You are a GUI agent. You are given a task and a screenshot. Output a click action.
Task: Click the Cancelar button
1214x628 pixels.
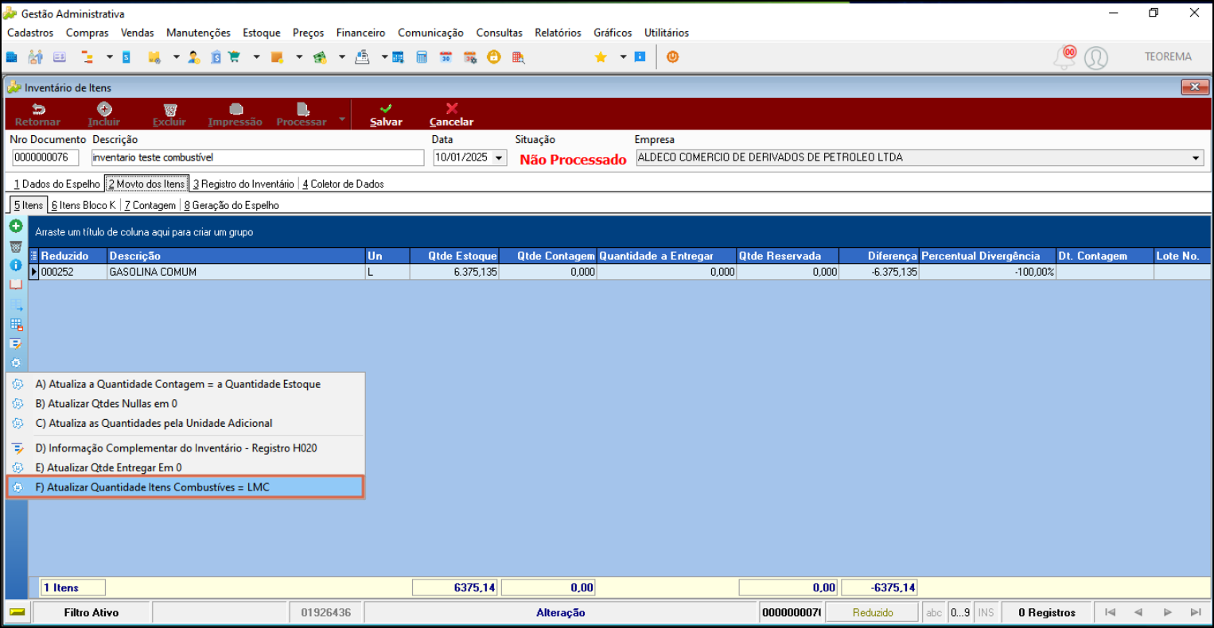point(451,114)
